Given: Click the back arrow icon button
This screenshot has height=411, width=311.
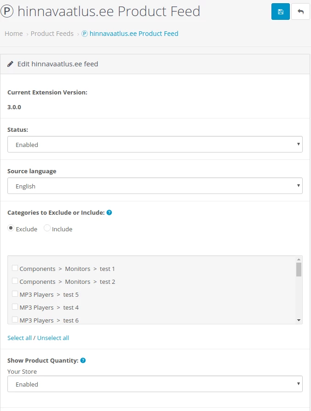Looking at the screenshot, I should (x=300, y=12).
